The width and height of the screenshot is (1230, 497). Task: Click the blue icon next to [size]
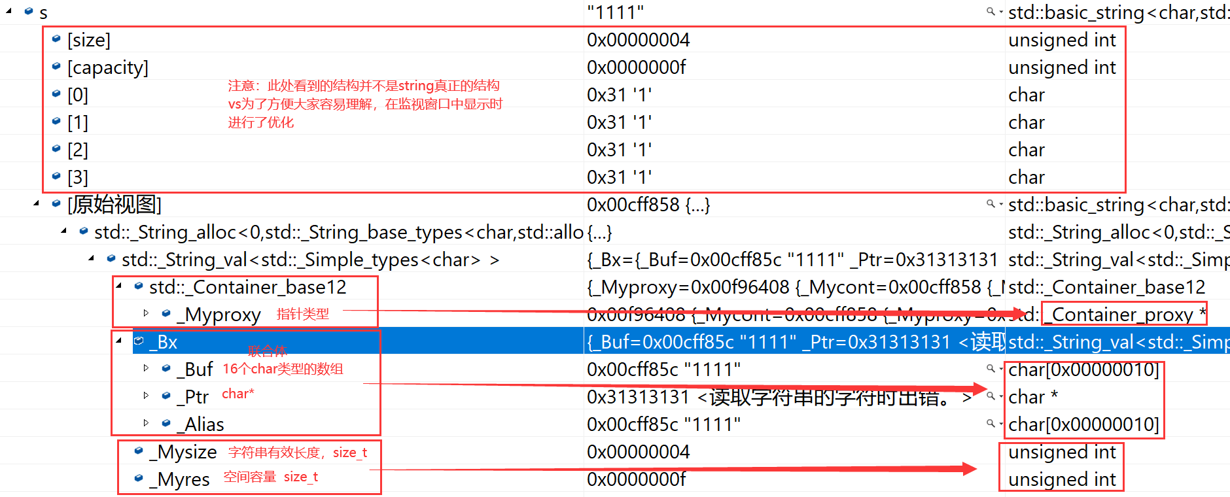tap(56, 39)
